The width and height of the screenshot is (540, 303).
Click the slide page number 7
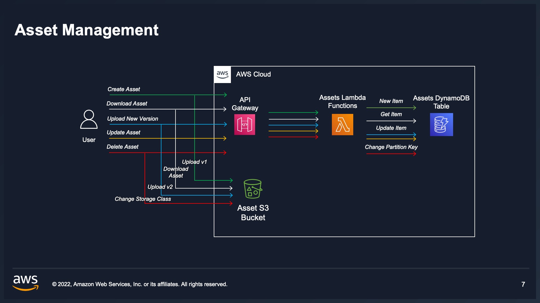(523, 284)
